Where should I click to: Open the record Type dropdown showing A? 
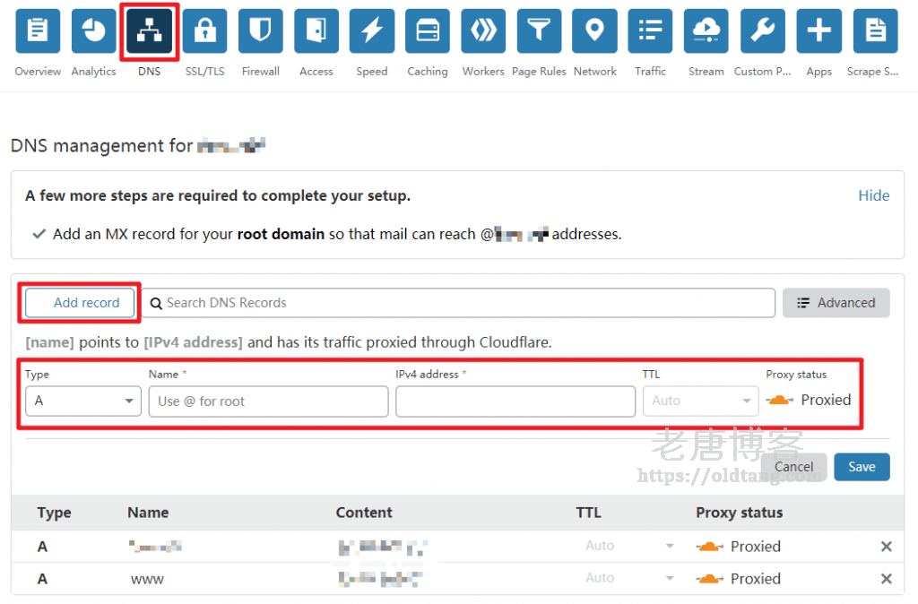(x=83, y=401)
